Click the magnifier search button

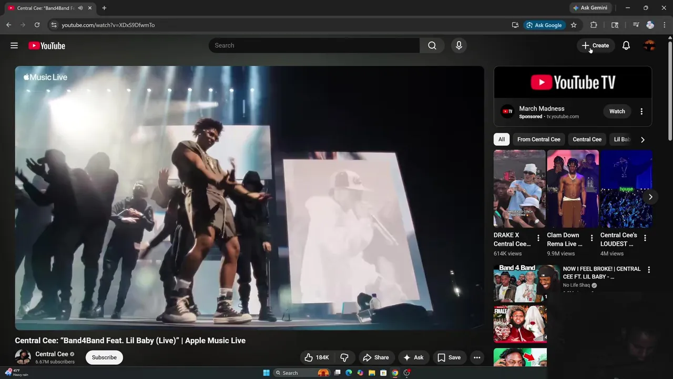point(432,46)
